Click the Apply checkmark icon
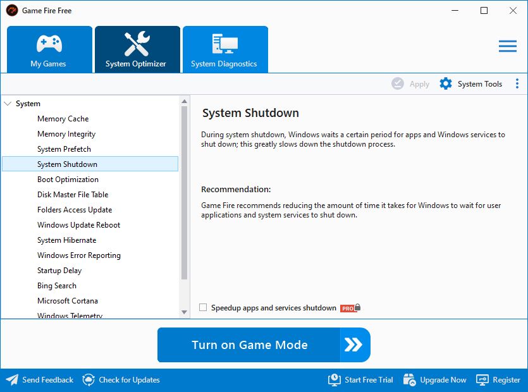 coord(398,83)
